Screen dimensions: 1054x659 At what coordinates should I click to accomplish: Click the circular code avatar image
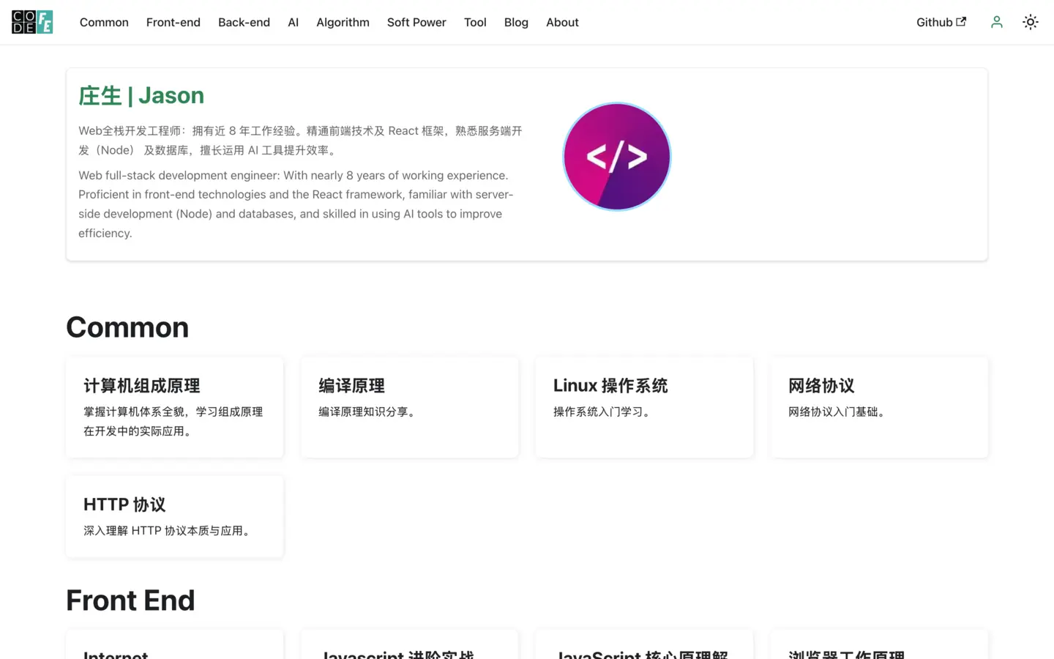point(616,157)
